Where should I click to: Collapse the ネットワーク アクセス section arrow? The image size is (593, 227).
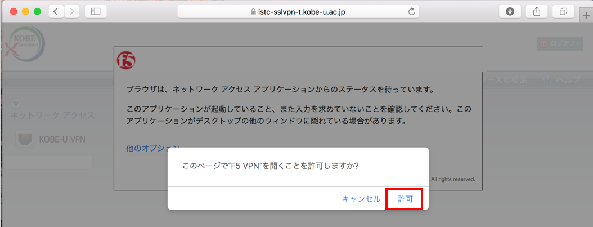(16, 104)
